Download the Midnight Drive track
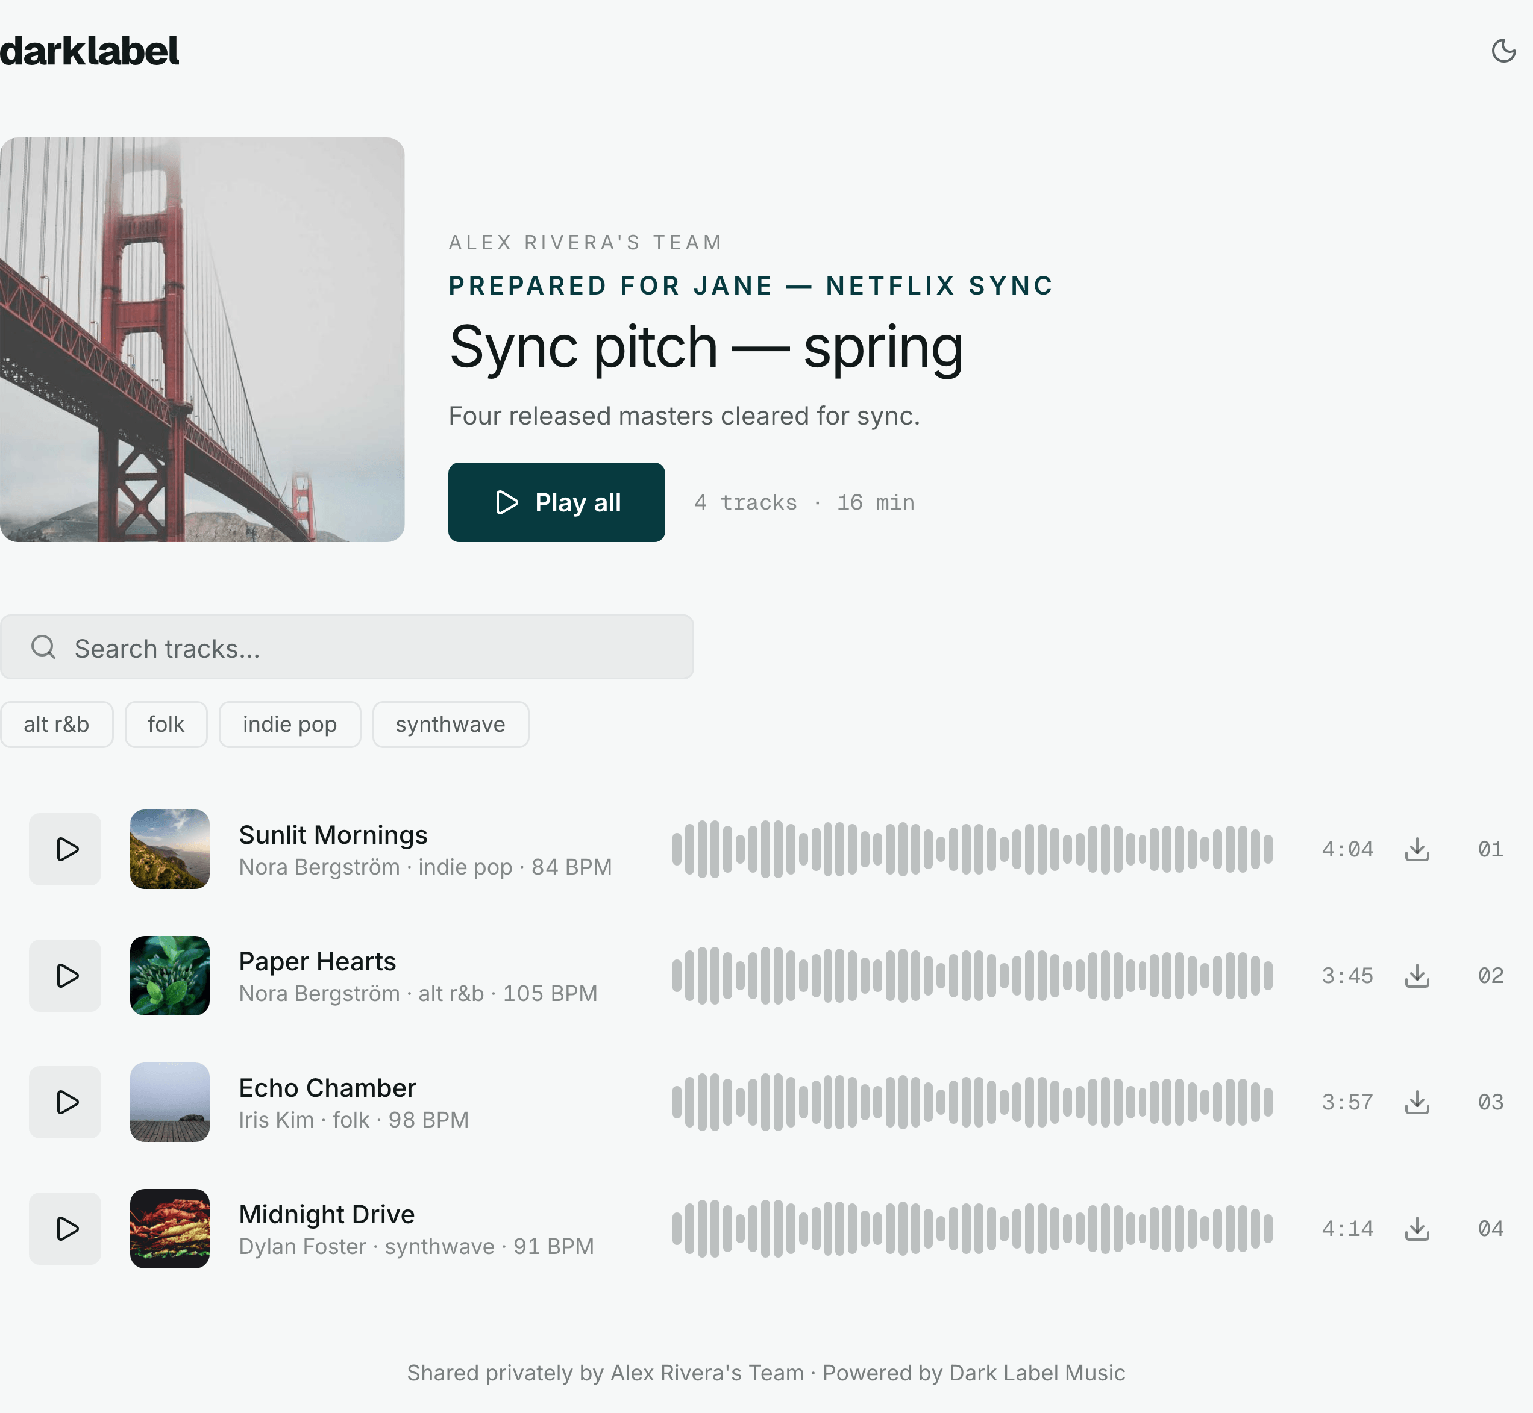Viewport: 1533px width, 1413px height. pyautogui.click(x=1417, y=1228)
